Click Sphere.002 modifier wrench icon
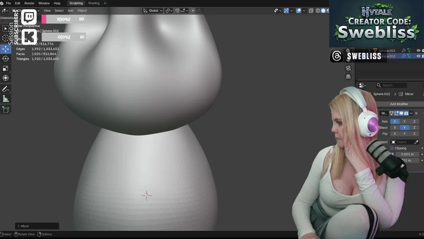Viewport: 424px width, 239px height. 403,56
